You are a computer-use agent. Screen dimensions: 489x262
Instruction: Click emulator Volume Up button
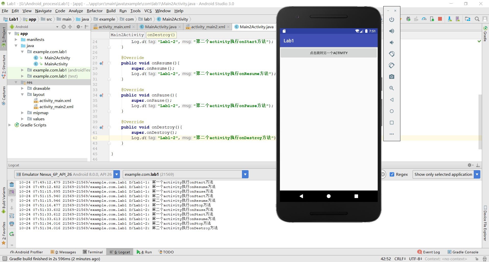[x=392, y=31]
